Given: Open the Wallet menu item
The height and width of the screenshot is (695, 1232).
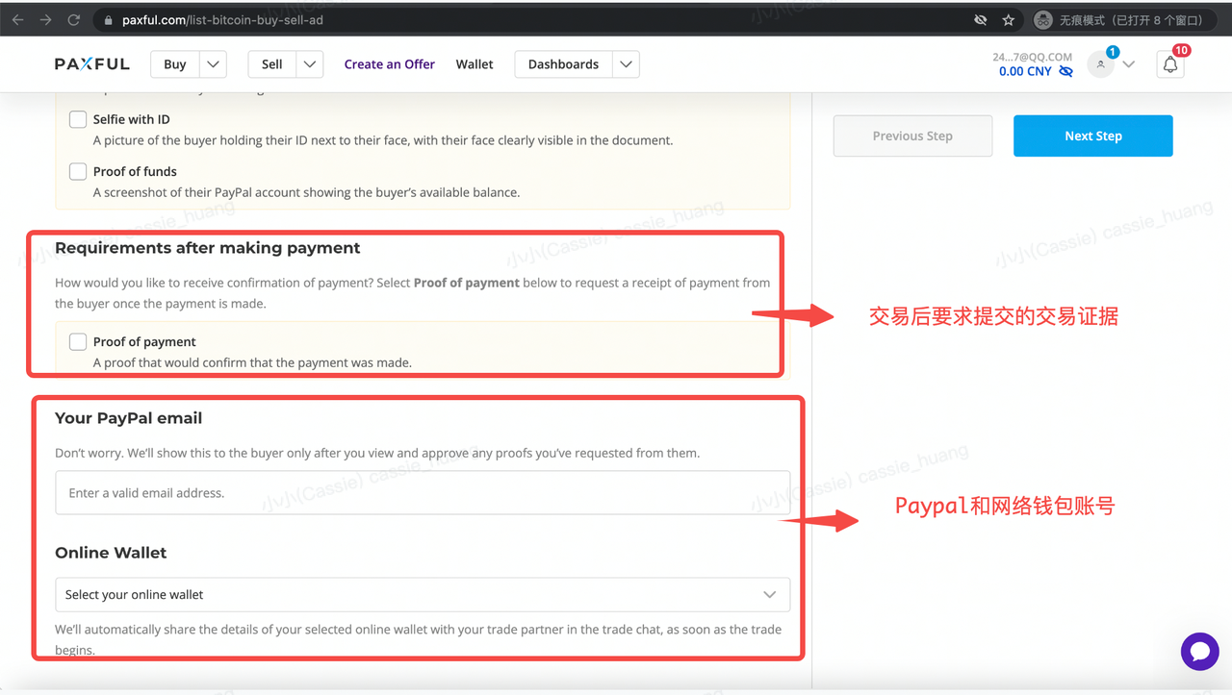Looking at the screenshot, I should pos(475,64).
